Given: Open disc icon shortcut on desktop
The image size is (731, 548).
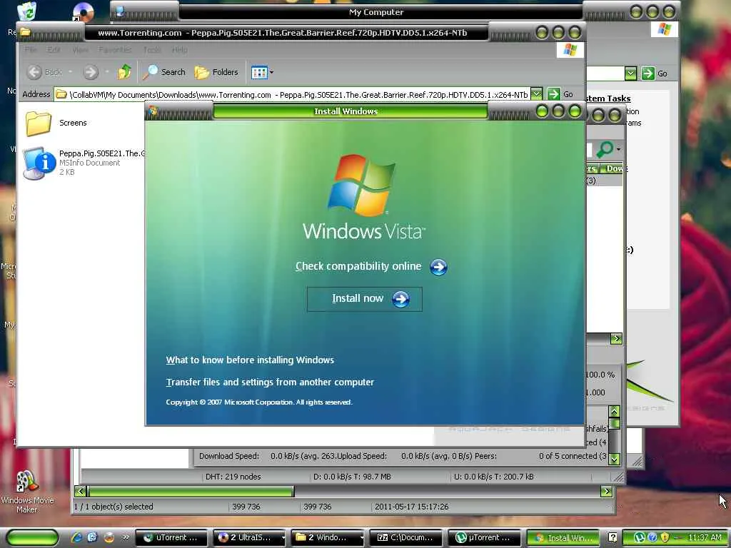Looking at the screenshot, I should (83, 11).
